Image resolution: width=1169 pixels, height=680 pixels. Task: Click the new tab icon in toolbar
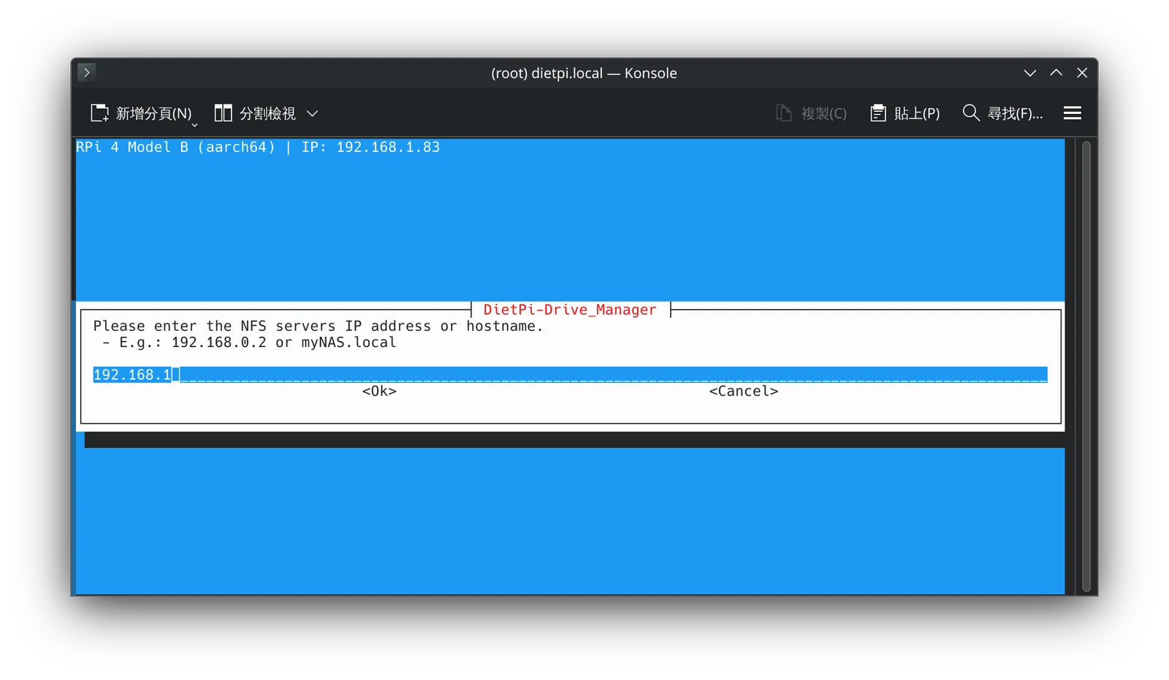[99, 113]
